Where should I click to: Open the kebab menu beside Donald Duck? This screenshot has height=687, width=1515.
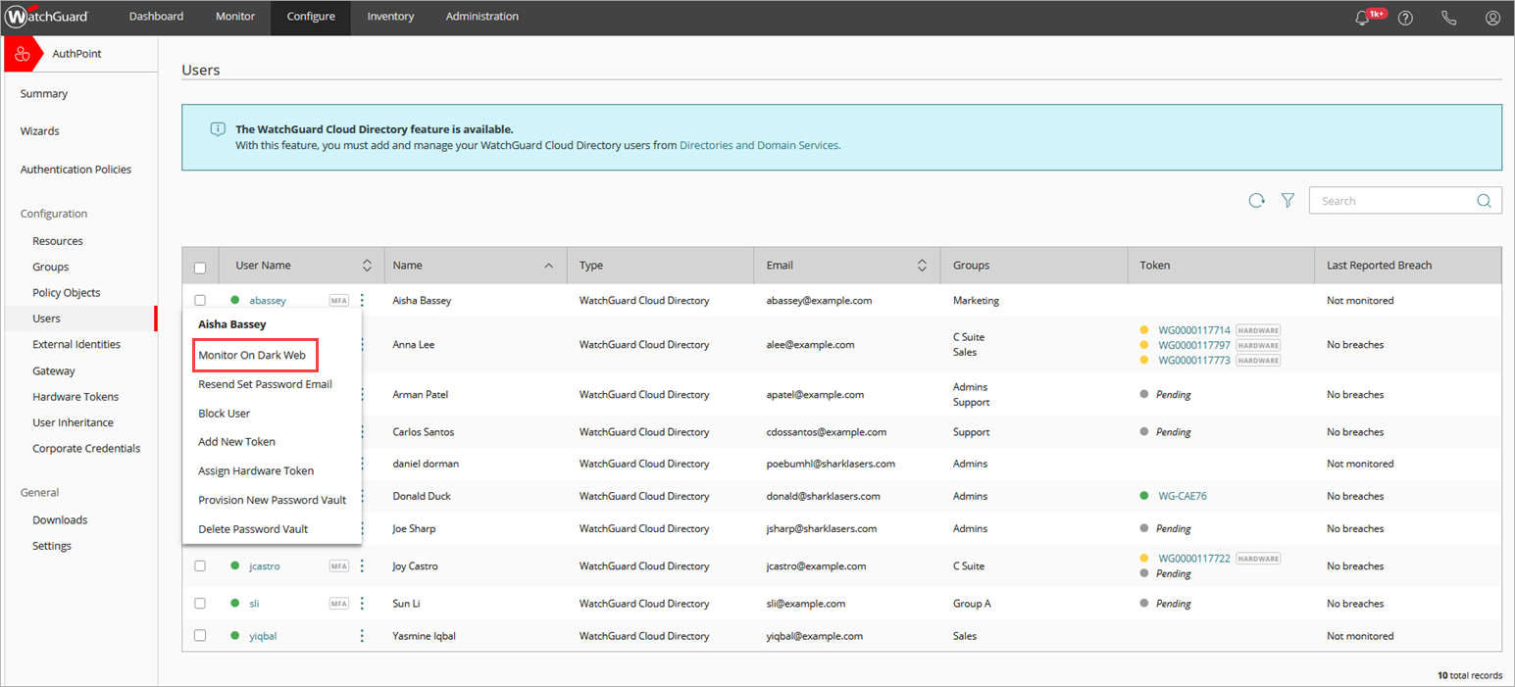[362, 496]
